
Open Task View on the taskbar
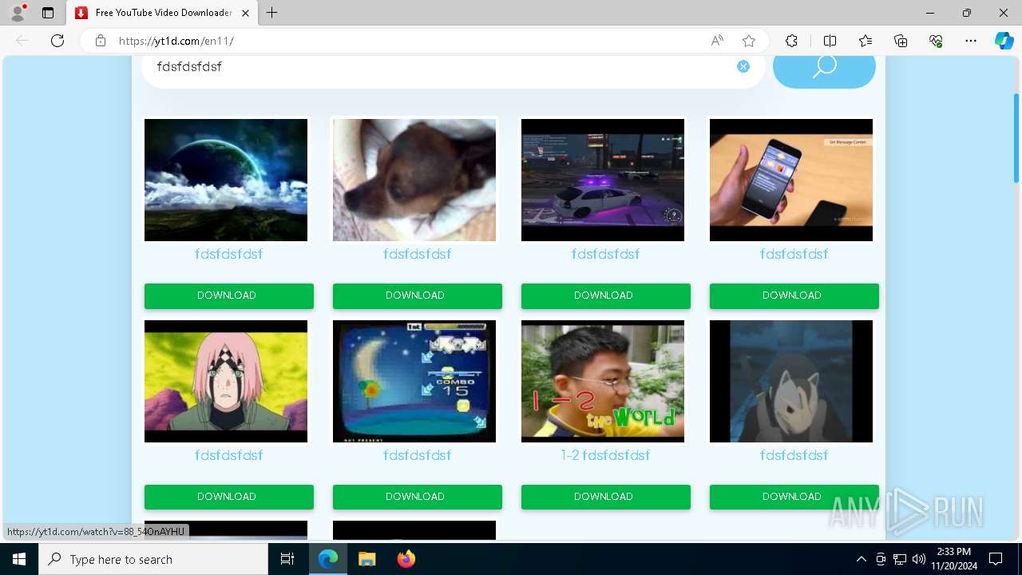pos(287,559)
